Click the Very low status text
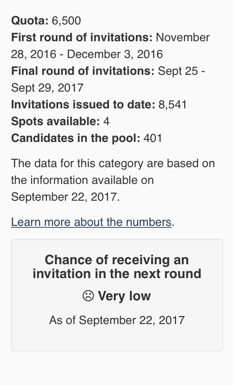Screen dimensions: 234x385 coord(124,296)
